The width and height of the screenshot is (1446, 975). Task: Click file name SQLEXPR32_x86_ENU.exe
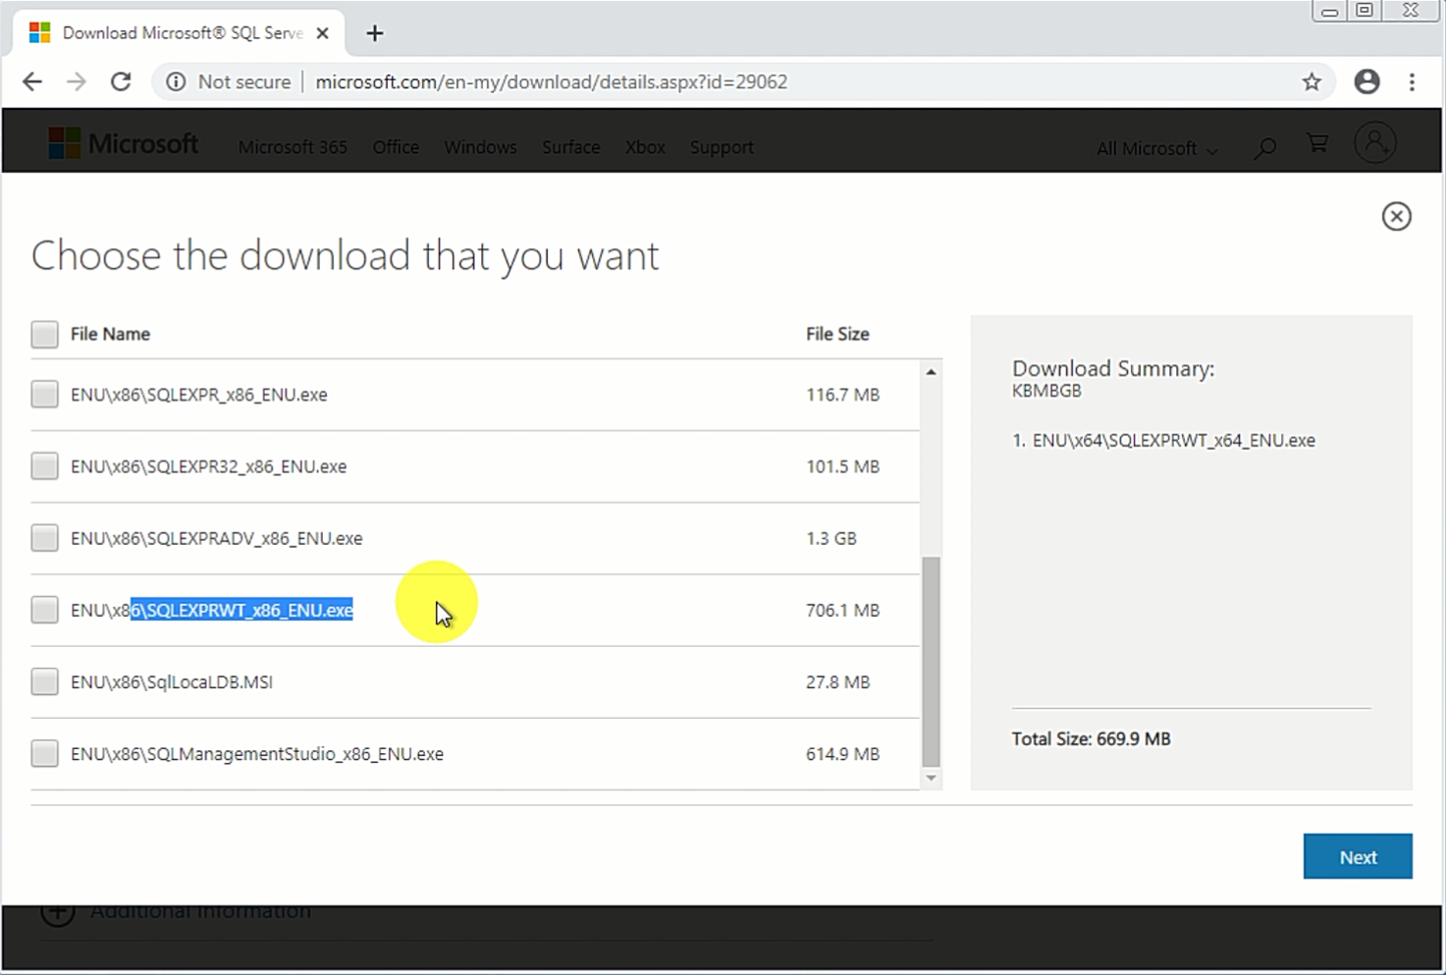208,466
